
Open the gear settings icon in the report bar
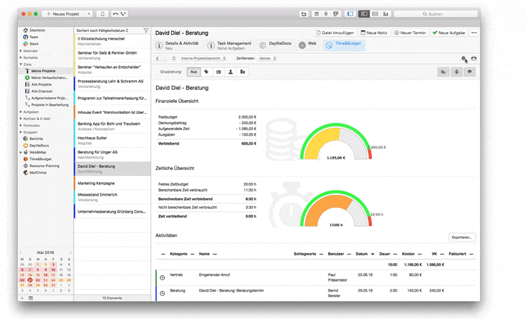463,59
